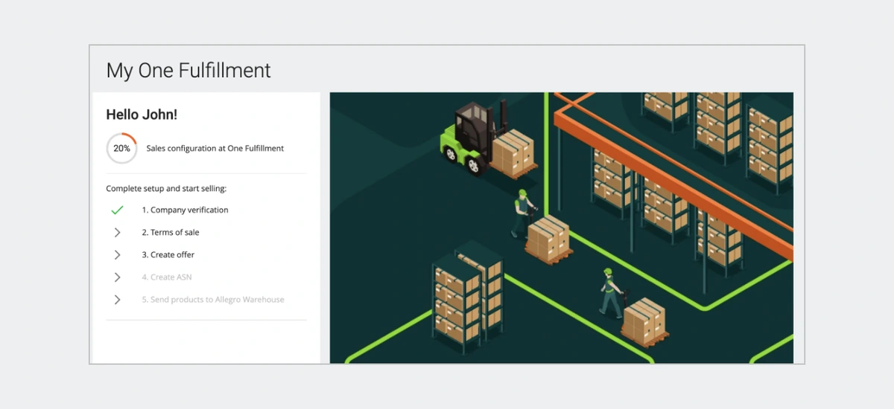Screen dimensions: 894x409
Task: Expand the Terms of sale chevron
Action: (117, 233)
